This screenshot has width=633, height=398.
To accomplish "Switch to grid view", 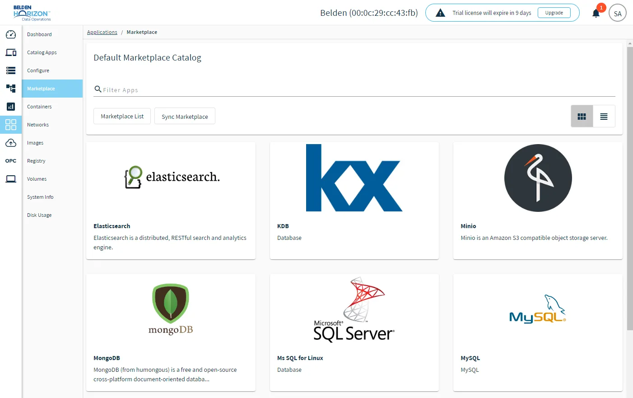I will [582, 117].
